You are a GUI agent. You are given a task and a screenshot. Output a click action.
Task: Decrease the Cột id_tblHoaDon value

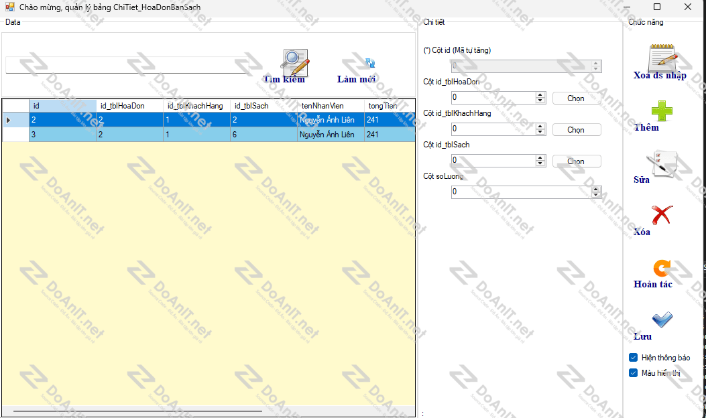point(540,100)
